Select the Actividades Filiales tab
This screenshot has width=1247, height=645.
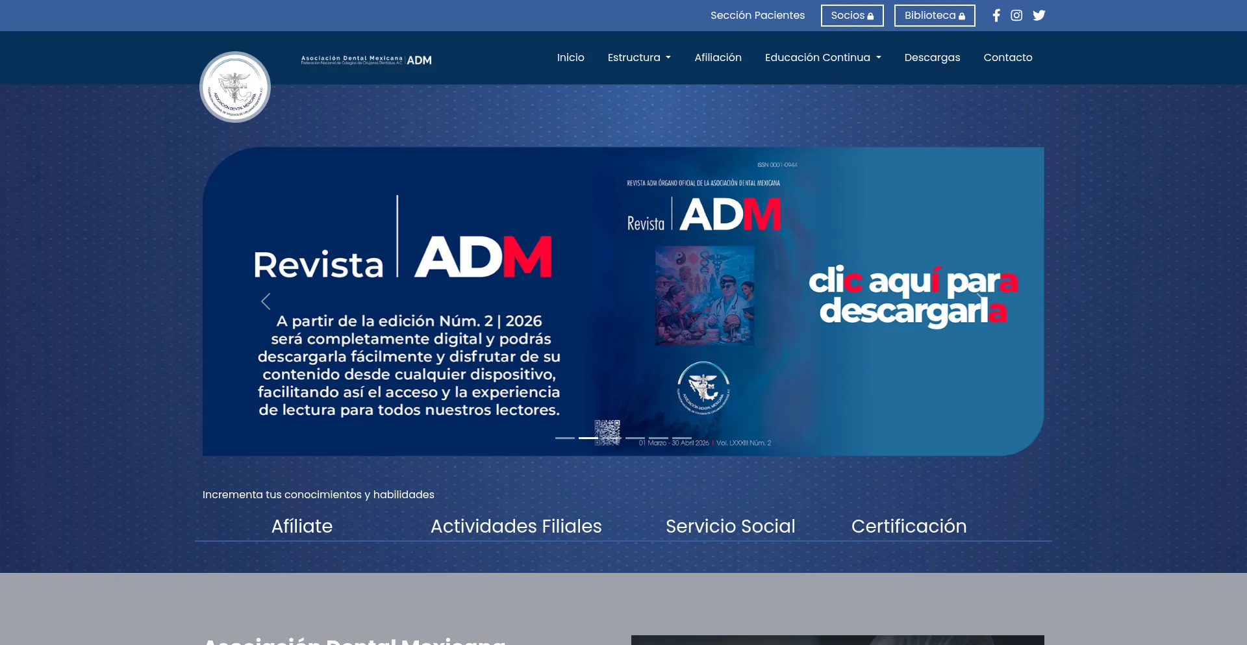[x=516, y=526]
